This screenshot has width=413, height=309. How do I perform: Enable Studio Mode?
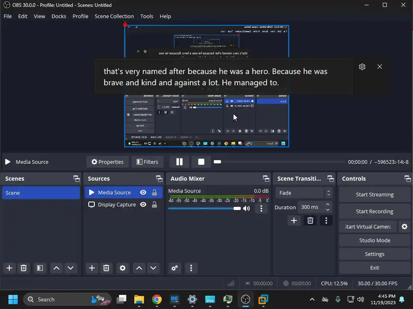coord(375,241)
